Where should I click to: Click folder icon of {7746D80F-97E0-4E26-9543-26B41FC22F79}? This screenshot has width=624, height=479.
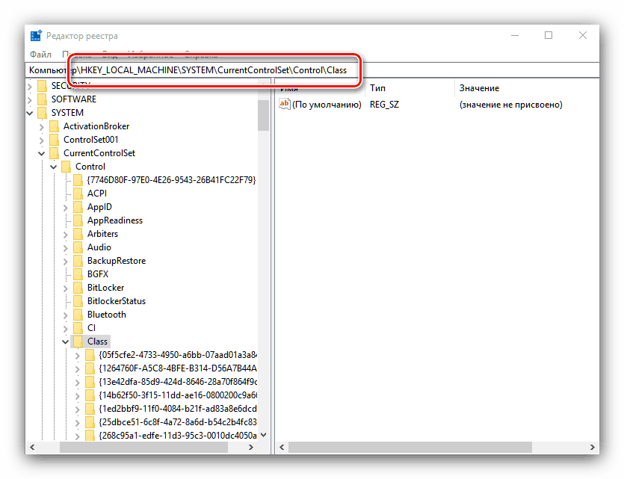tap(78, 180)
